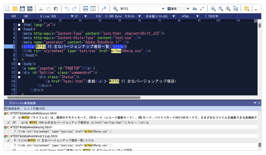Click the search magnifier icon beside MIFES field

(x=115, y=9)
